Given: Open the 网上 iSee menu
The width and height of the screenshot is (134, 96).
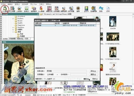Looking at the screenshot, I should (33, 4).
